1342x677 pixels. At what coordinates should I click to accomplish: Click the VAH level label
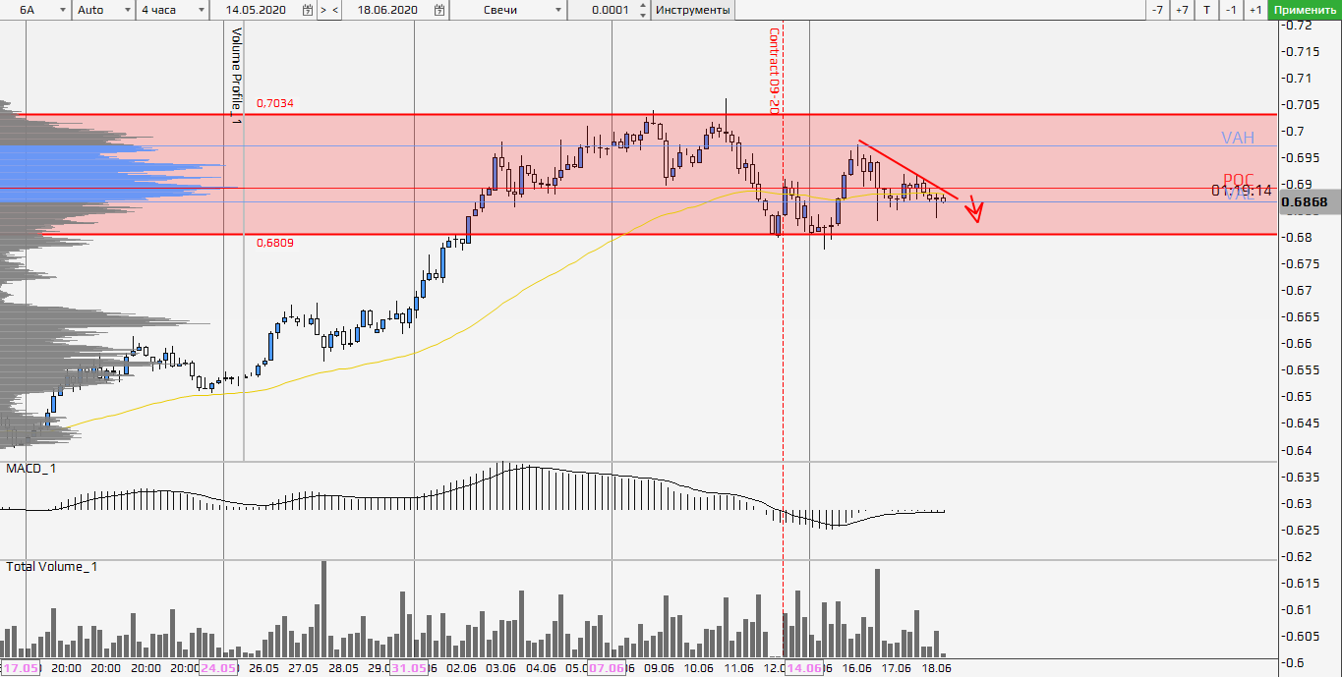1238,138
